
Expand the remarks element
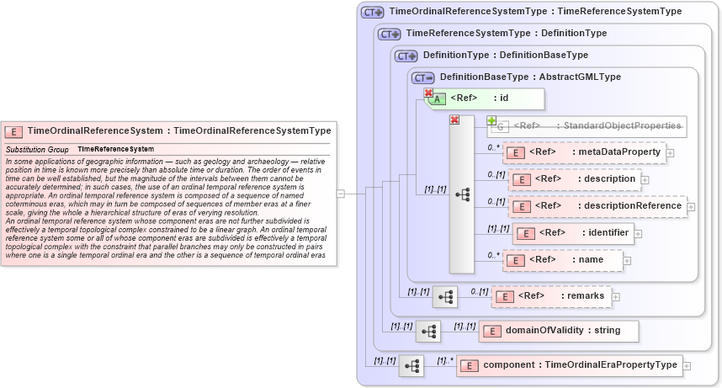[616, 297]
